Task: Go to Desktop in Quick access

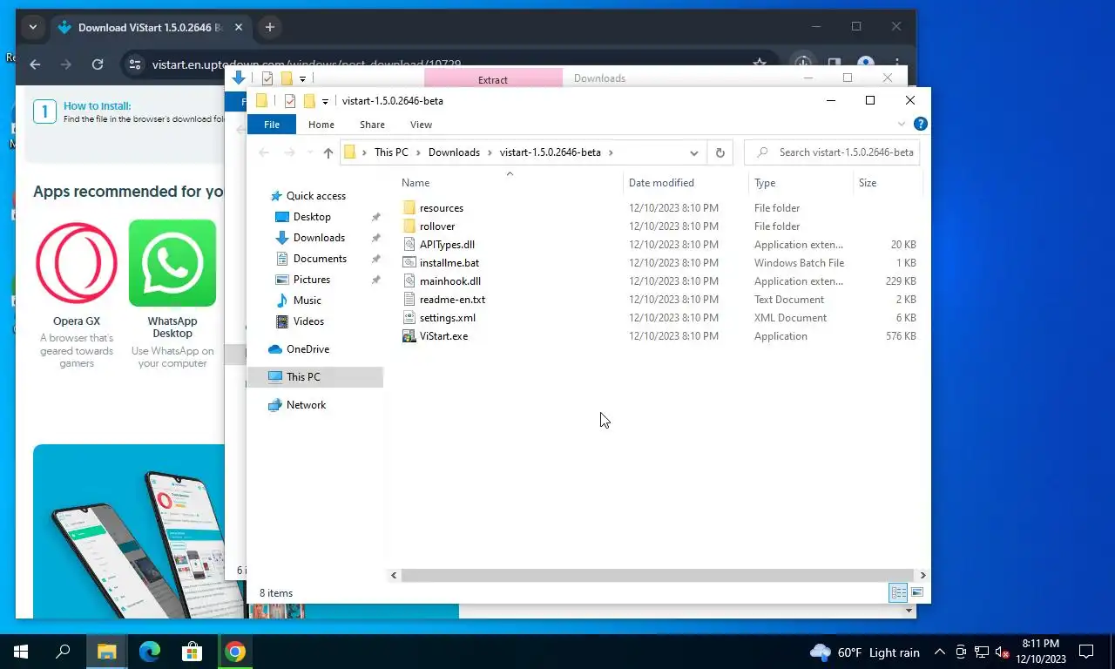Action: coord(312,217)
